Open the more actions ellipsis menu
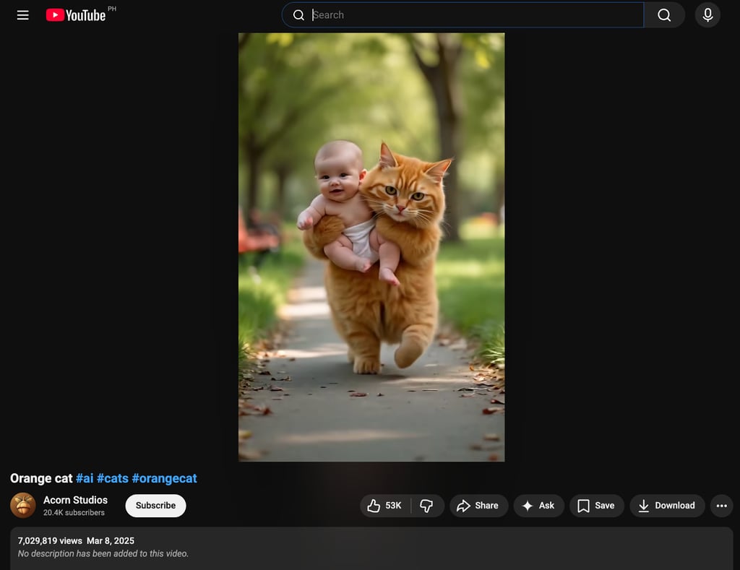The image size is (740, 570). point(721,506)
